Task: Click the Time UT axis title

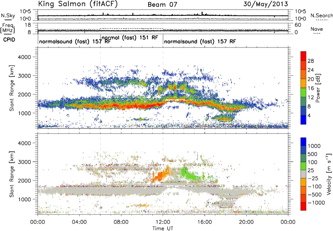Action: (x=163, y=228)
